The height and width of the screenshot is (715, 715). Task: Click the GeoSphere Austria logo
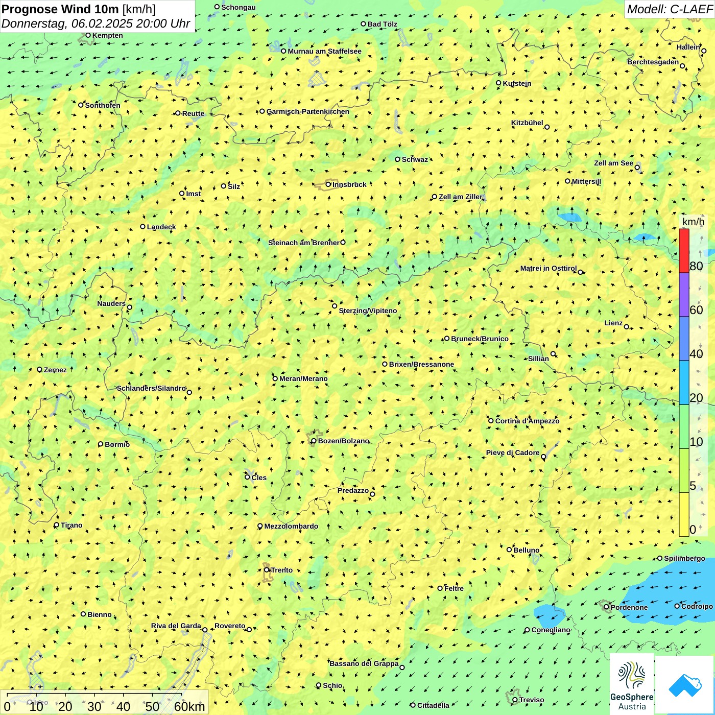[x=632, y=684]
